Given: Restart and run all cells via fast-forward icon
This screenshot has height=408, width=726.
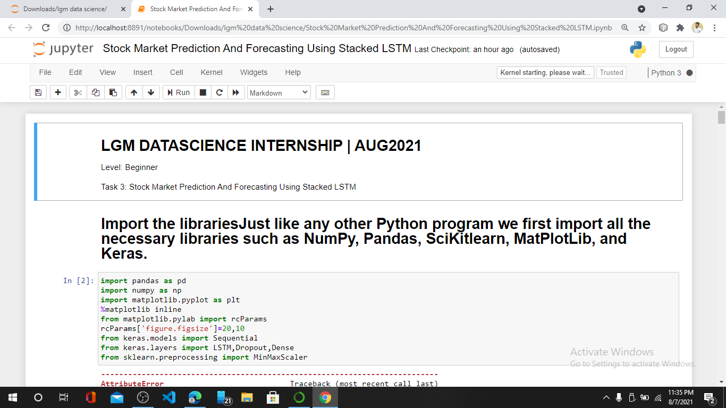Looking at the screenshot, I should click(236, 92).
